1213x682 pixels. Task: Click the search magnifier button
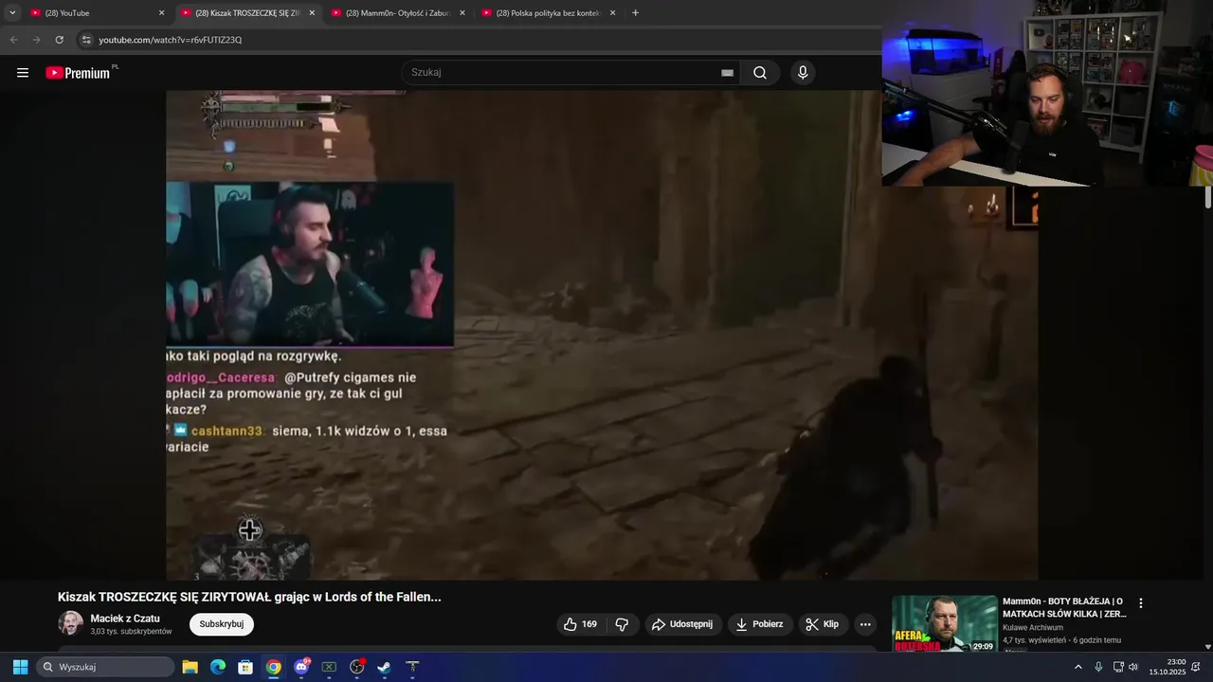click(760, 73)
